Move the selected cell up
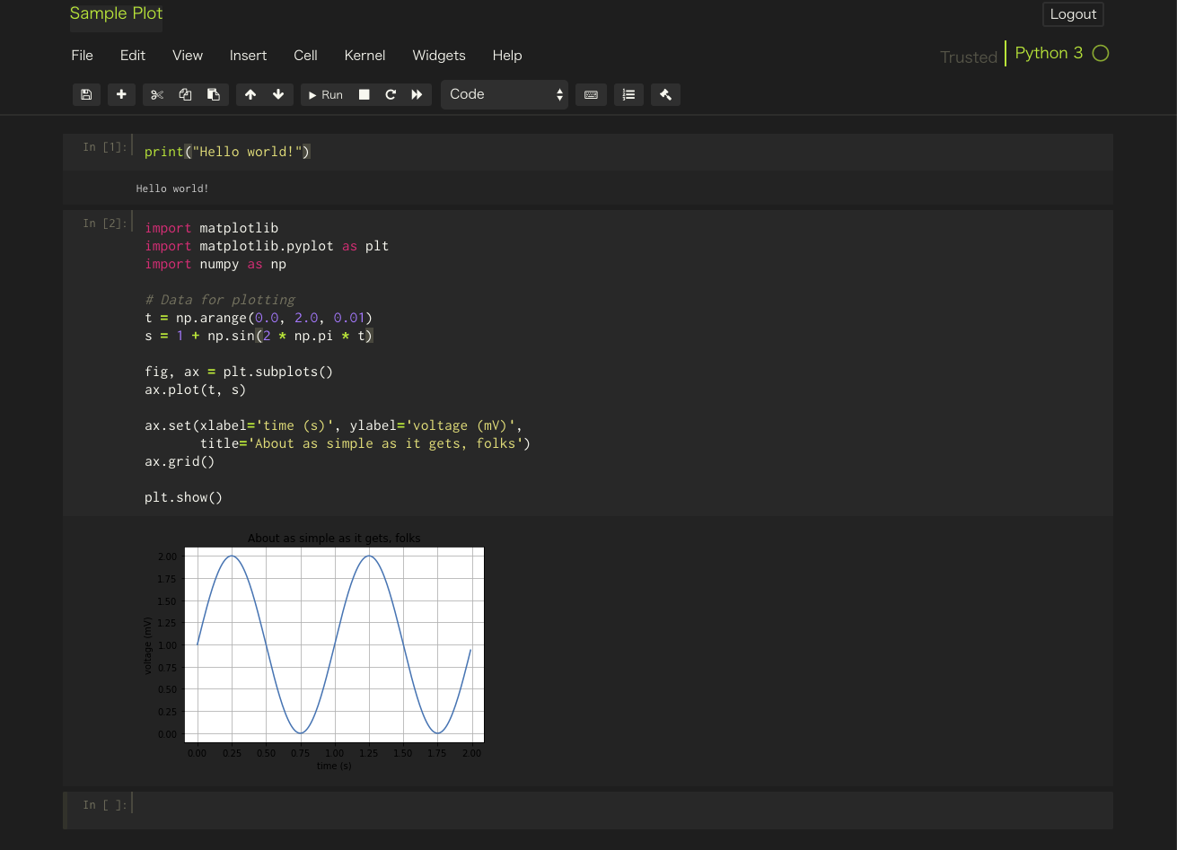 tap(250, 94)
